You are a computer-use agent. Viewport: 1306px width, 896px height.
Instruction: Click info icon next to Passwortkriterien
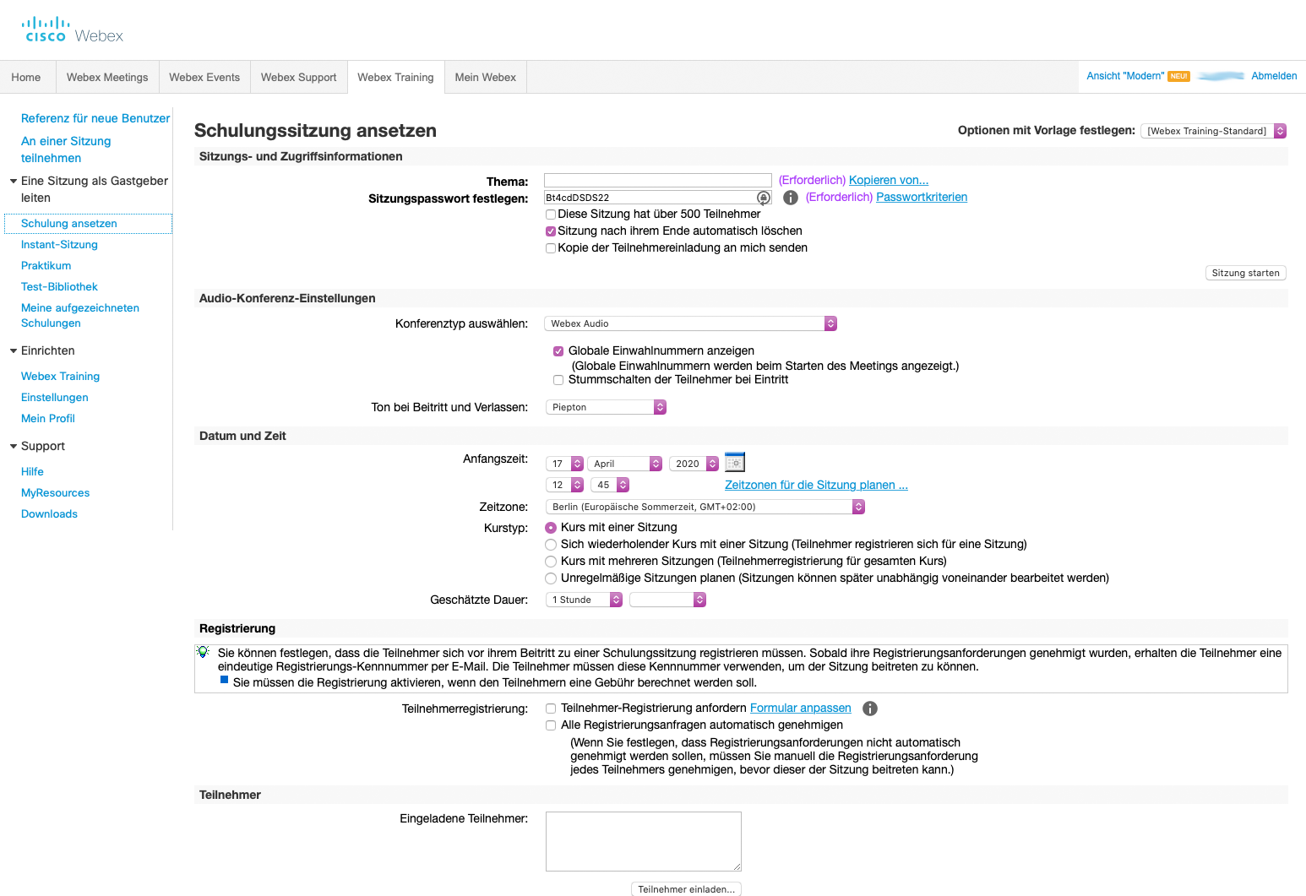pos(791,198)
